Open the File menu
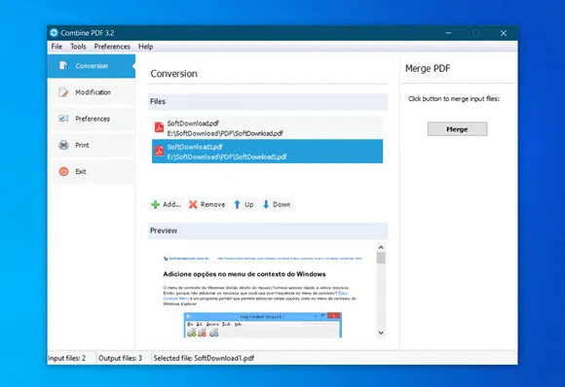Image resolution: width=565 pixels, height=387 pixels. coord(56,47)
